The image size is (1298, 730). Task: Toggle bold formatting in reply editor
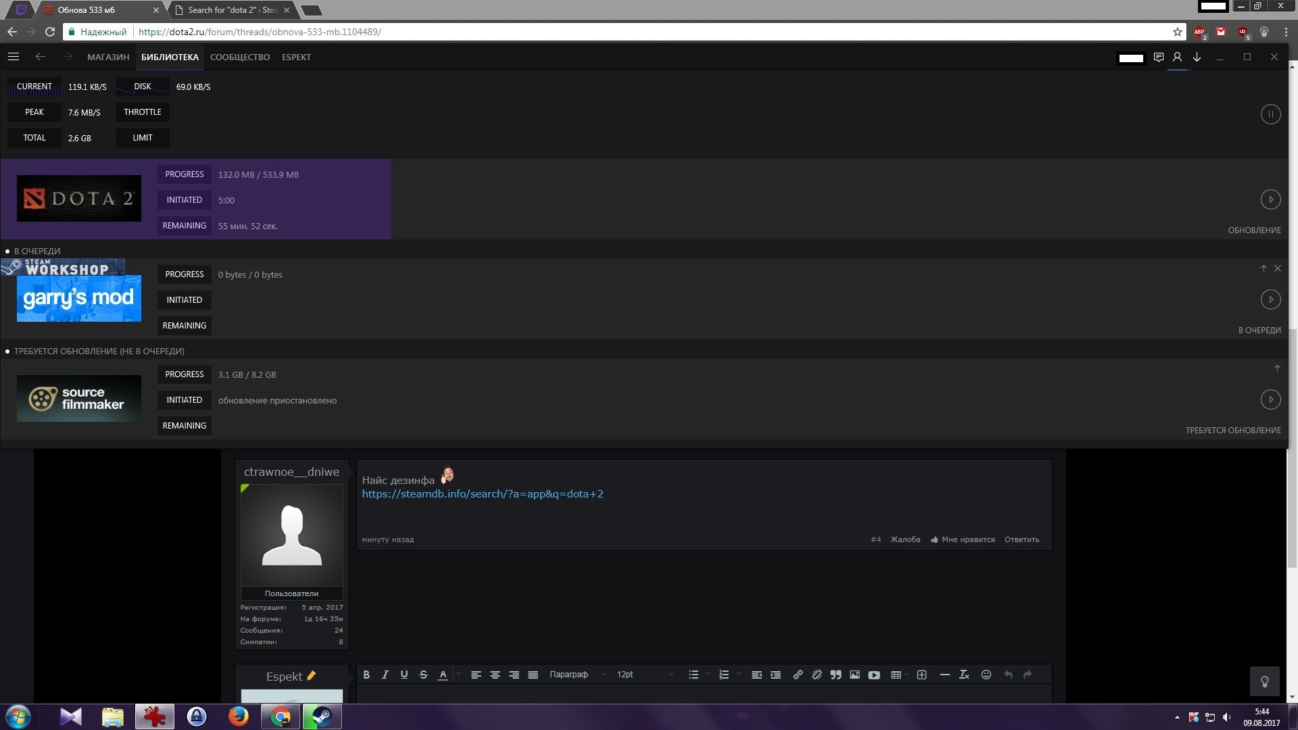[x=366, y=675]
